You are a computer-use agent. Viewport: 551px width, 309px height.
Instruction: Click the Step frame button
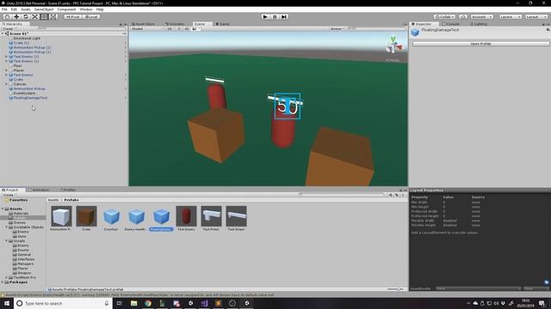[284, 17]
